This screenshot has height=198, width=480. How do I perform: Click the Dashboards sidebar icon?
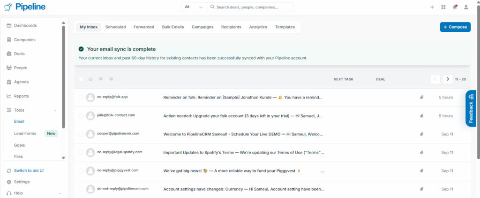pos(9,26)
